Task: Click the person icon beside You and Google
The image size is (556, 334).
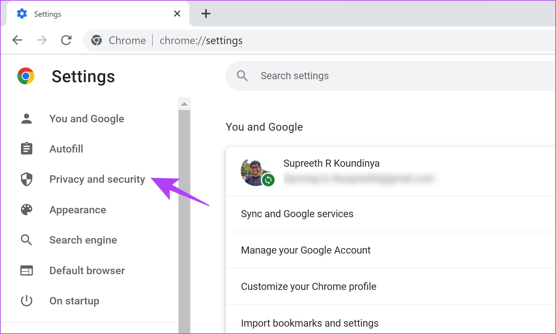Action: tap(26, 119)
